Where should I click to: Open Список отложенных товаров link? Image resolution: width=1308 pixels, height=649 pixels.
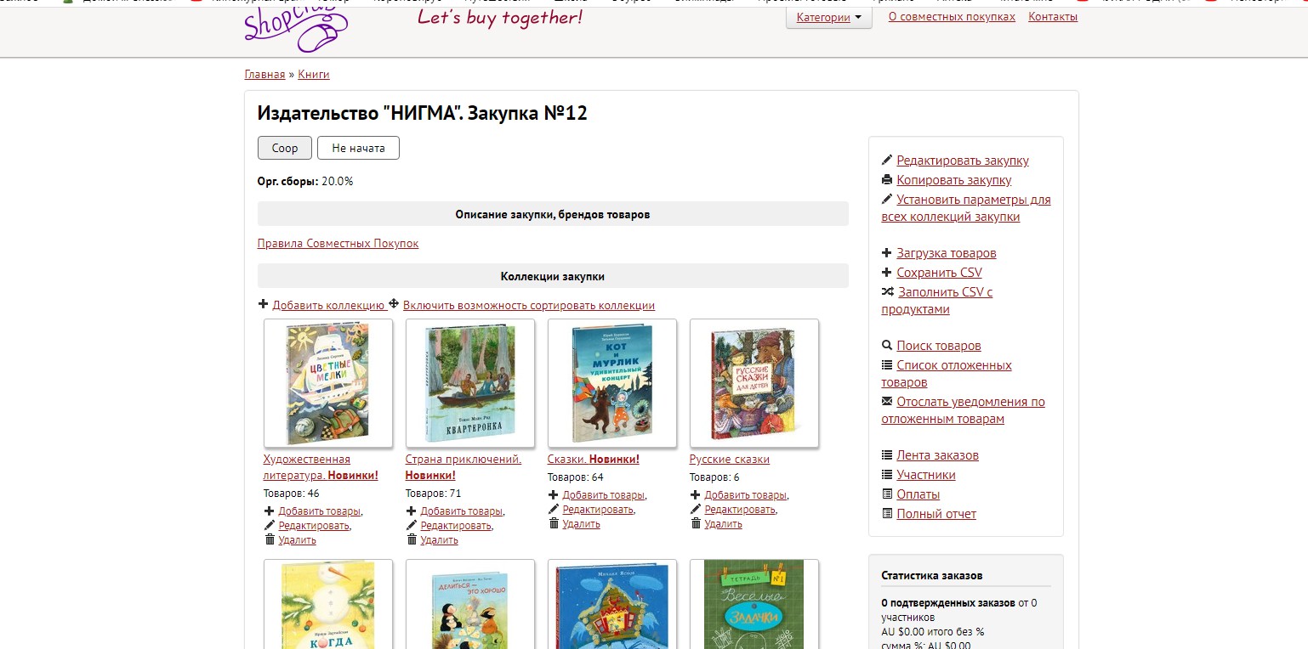(947, 374)
